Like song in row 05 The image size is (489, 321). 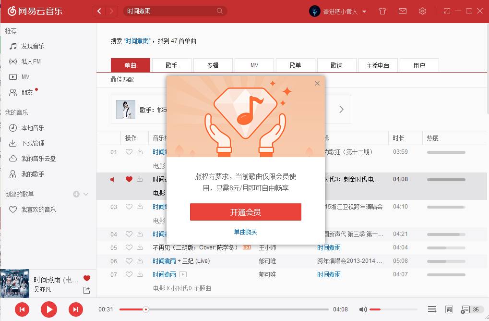(129, 247)
